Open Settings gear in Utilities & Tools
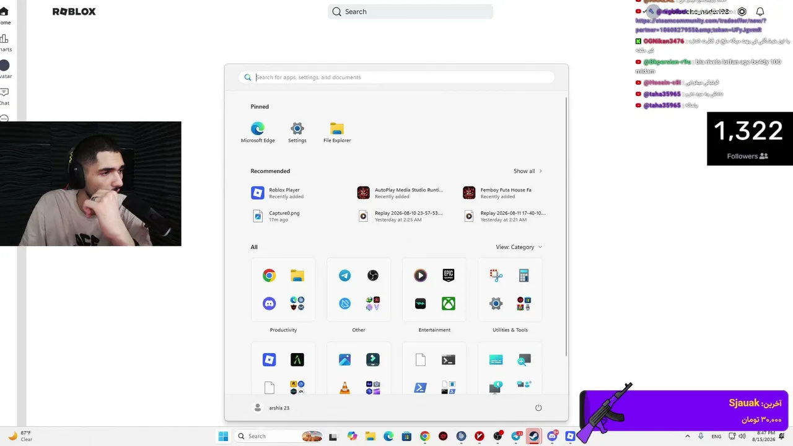Image resolution: width=793 pixels, height=446 pixels. pyautogui.click(x=496, y=304)
